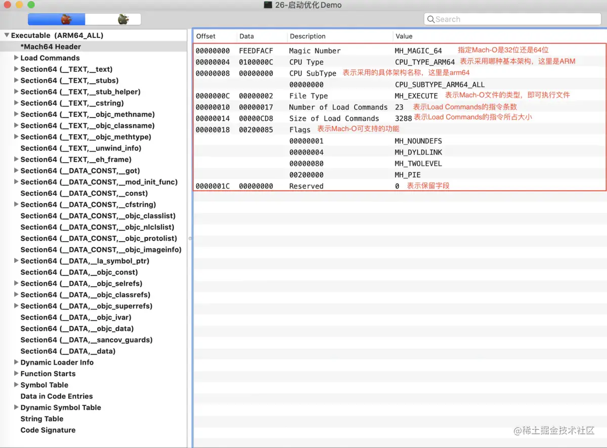Select Section64 (__DATA_CONST,__objc_imageinfo) row
The image size is (607, 448).
(94, 250)
